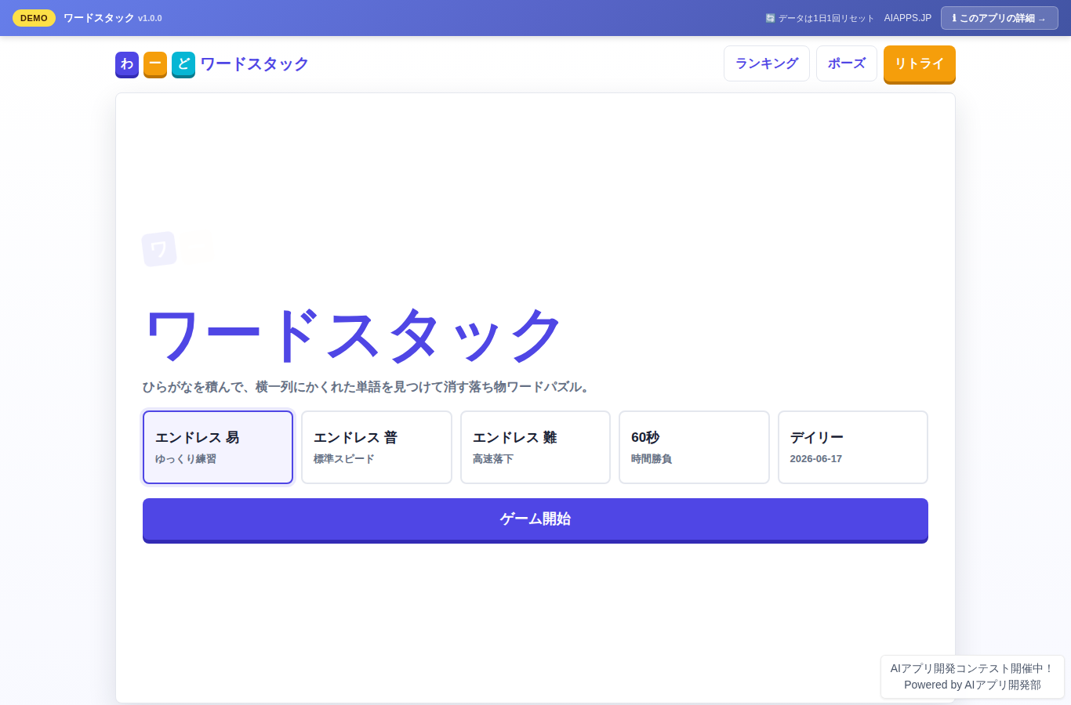Select the デイリー 2026-06-17 mode
Viewport: 1071px width, 705px height.
(x=853, y=447)
